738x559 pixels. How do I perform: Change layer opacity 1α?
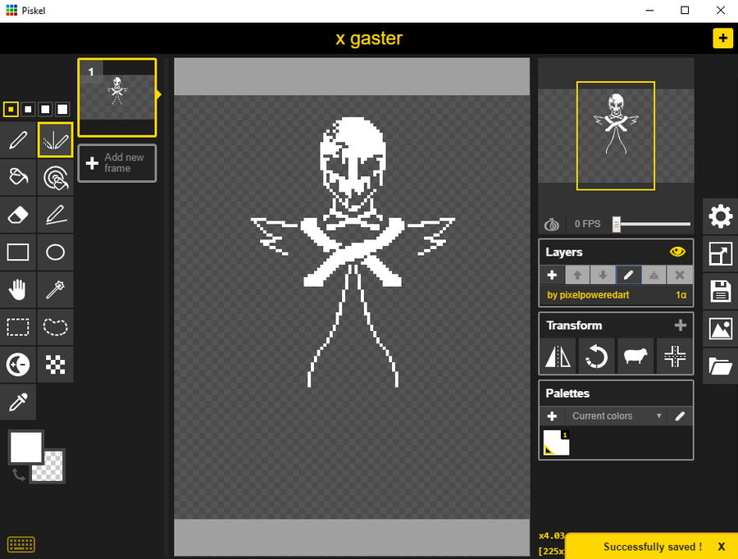pyautogui.click(x=681, y=295)
